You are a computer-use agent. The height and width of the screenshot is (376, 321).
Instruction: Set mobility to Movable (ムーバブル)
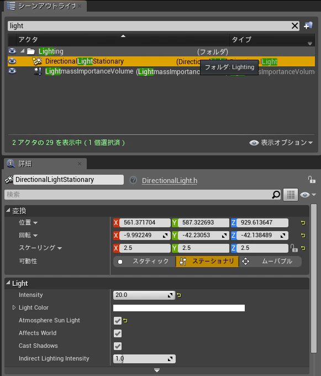pos(270,262)
